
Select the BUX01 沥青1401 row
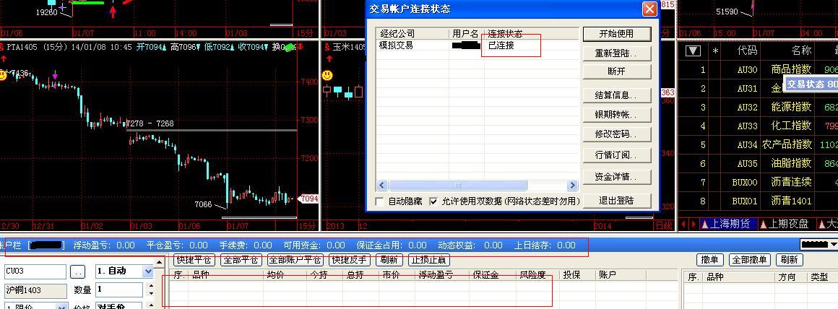click(759, 201)
